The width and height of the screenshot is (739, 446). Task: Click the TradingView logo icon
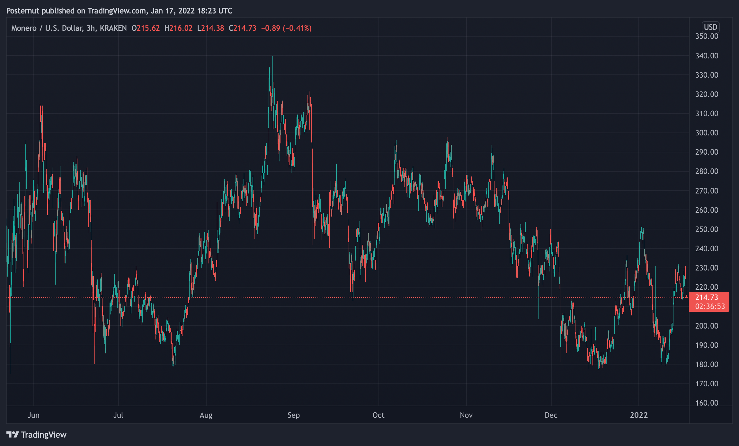(13, 434)
